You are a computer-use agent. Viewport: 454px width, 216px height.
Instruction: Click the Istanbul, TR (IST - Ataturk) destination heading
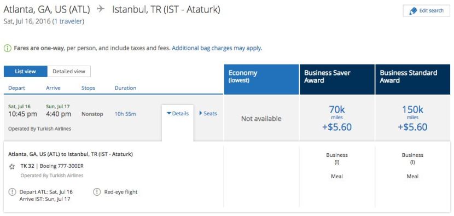pyautogui.click(x=166, y=9)
